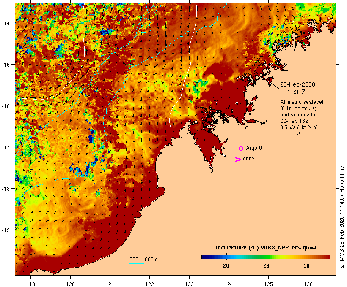This screenshot has width=347, height=287.
Task: Click the -15 latitude axis label
Action: pyautogui.click(x=5, y=65)
